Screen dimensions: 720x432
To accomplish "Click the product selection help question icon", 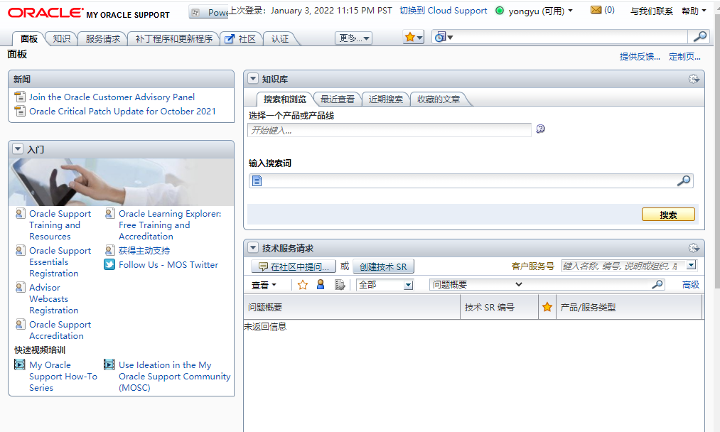I will [540, 129].
